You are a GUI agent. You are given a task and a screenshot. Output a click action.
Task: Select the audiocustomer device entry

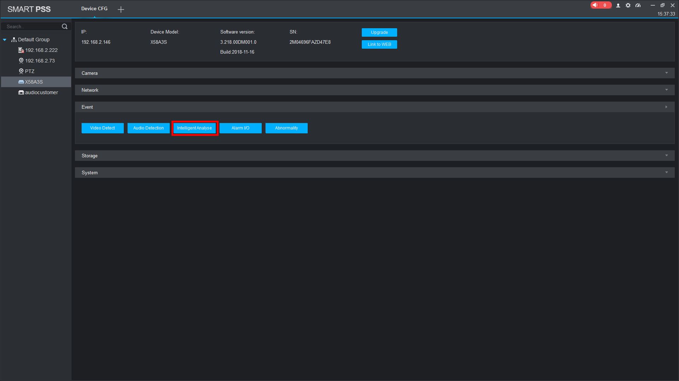[x=41, y=92]
